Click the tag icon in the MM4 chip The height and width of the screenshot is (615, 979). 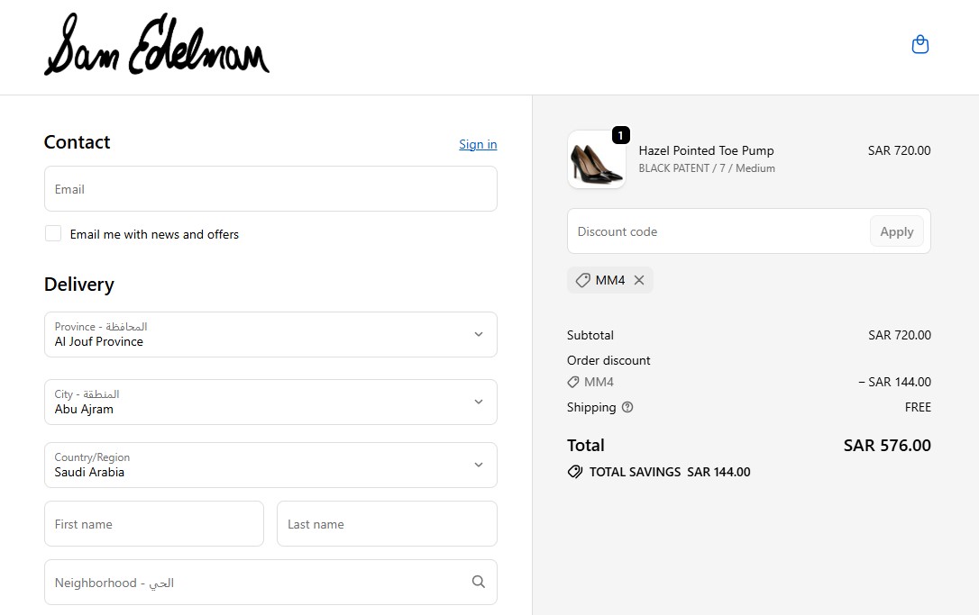click(582, 280)
